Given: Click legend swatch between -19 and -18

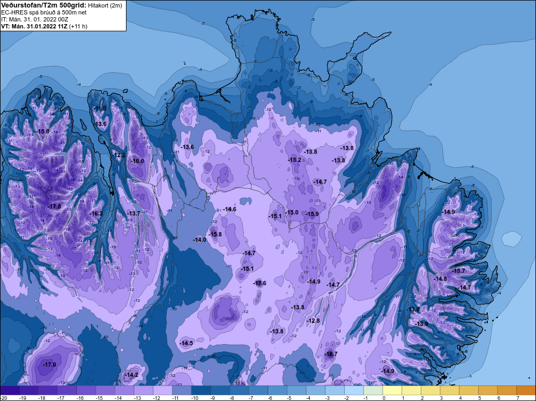Looking at the screenshot, I should click(x=29, y=390).
